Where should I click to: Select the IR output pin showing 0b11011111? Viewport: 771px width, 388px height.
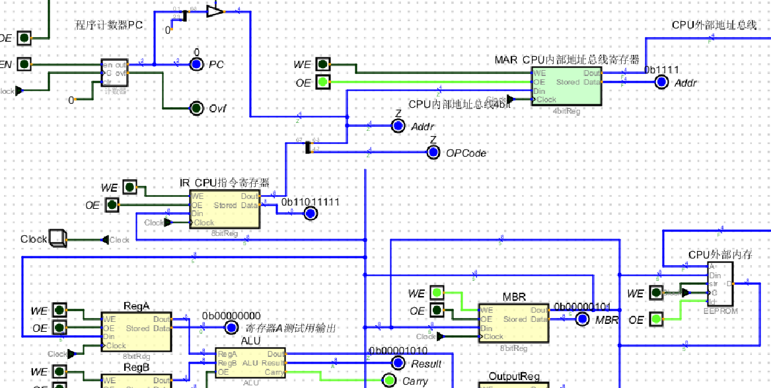pos(311,213)
